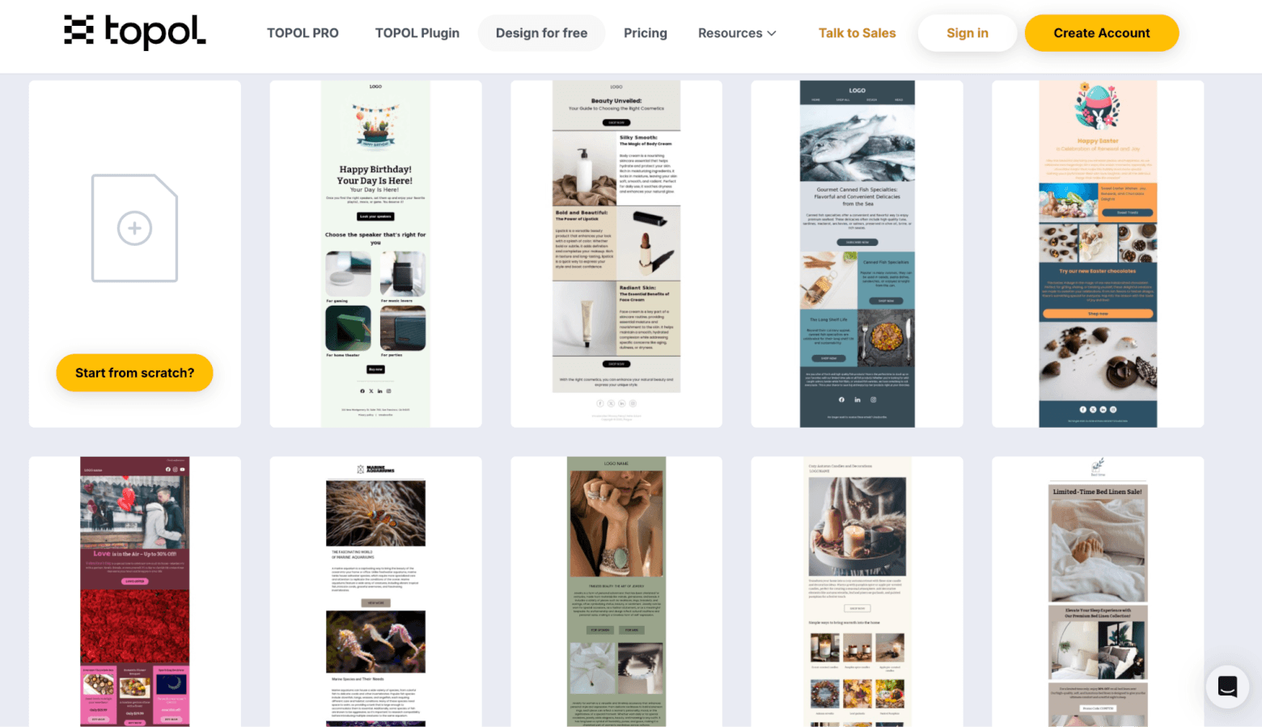Open the chat support widget

(1227, 687)
